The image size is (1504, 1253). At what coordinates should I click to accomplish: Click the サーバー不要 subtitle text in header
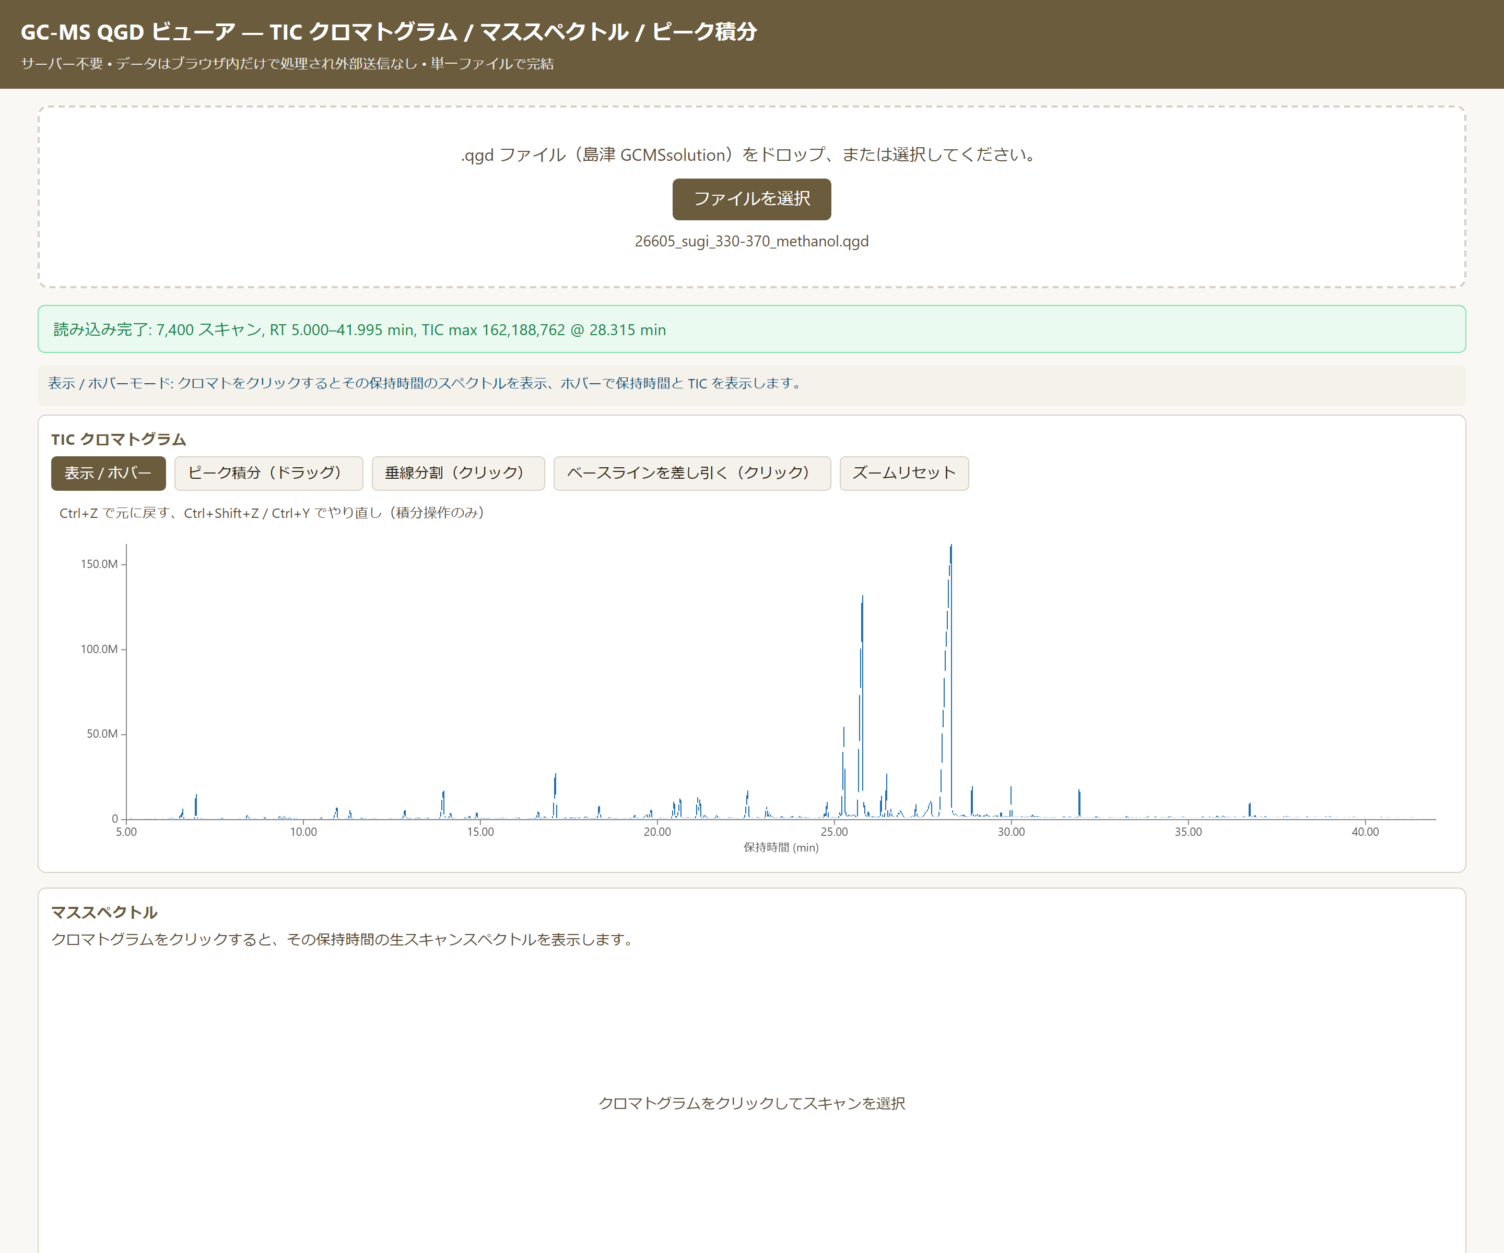pyautogui.click(x=287, y=64)
